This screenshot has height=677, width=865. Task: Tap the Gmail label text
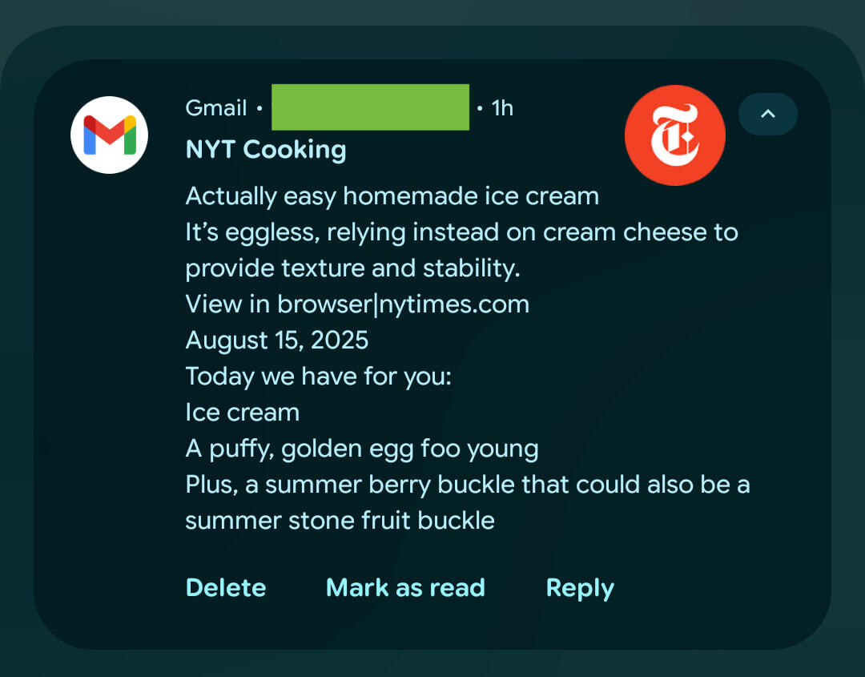coord(215,107)
